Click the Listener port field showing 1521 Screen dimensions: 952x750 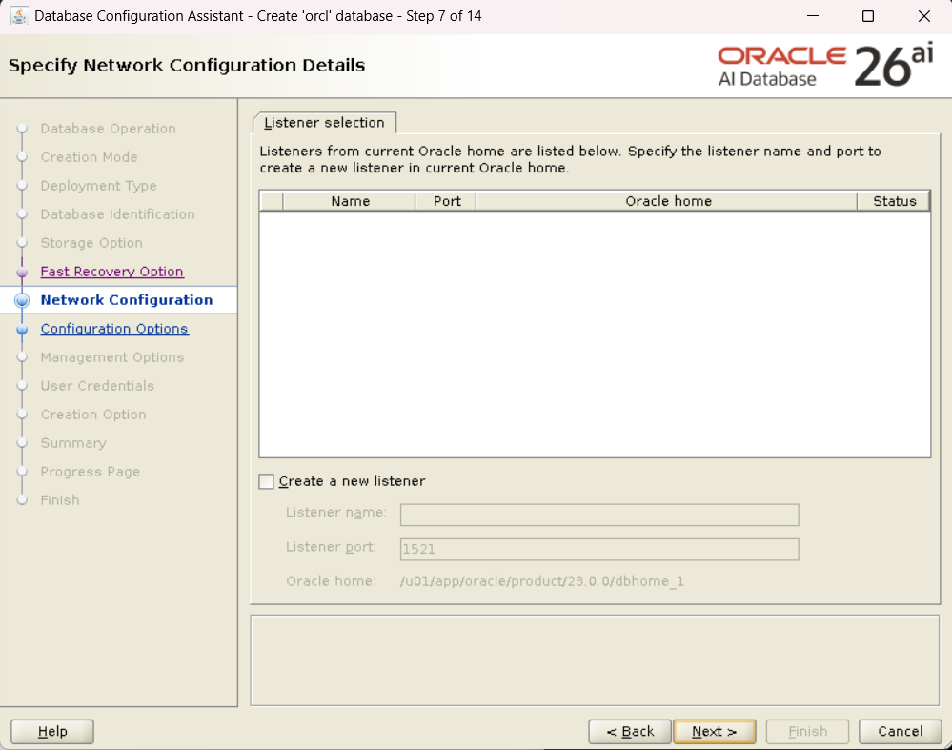coord(598,550)
